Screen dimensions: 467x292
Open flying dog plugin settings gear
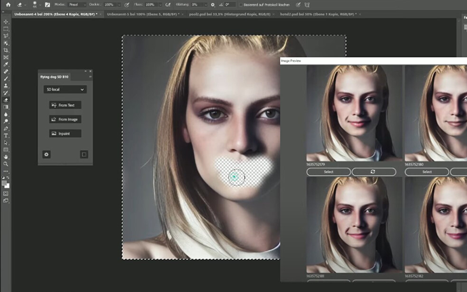(x=46, y=154)
